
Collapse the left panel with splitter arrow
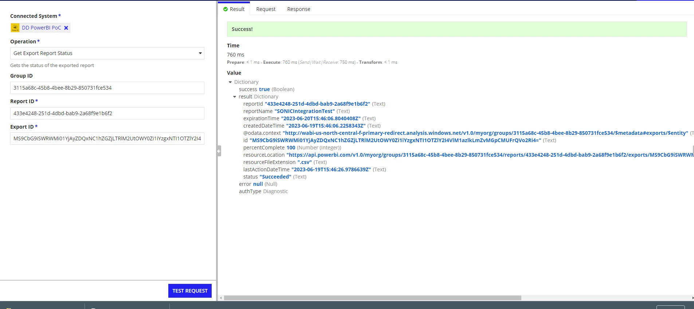[x=219, y=151]
